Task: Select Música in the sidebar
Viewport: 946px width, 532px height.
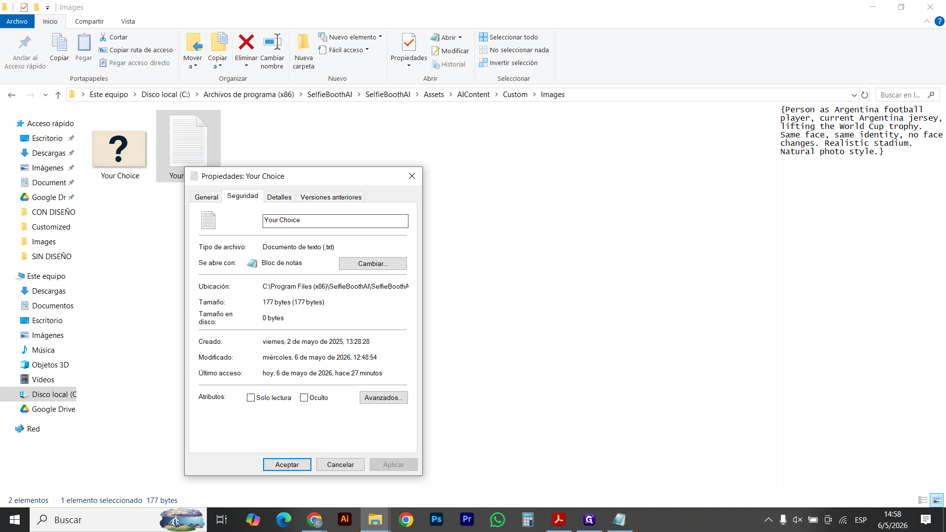Action: pyautogui.click(x=43, y=350)
